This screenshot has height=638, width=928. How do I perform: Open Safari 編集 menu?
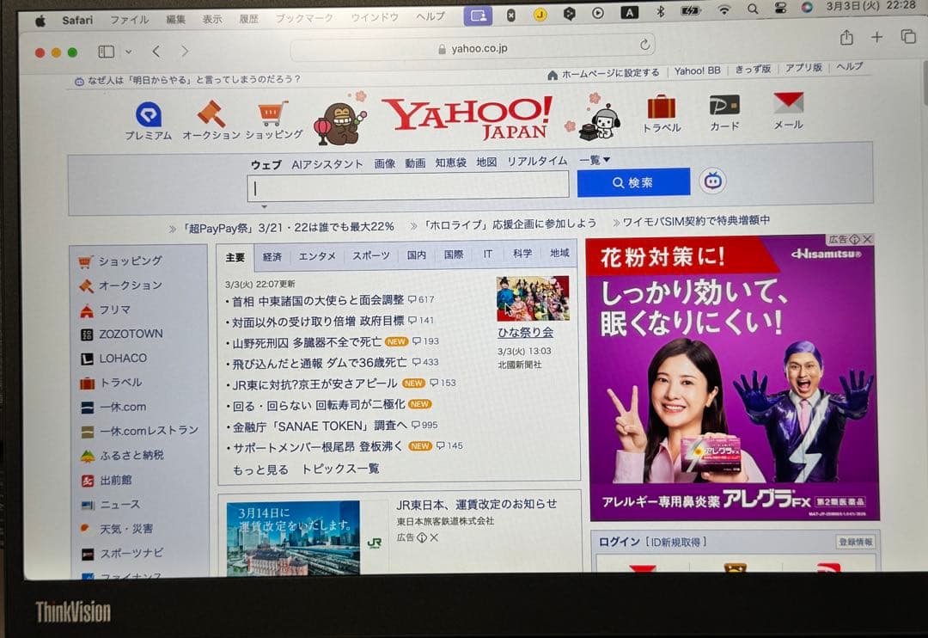pos(176,20)
